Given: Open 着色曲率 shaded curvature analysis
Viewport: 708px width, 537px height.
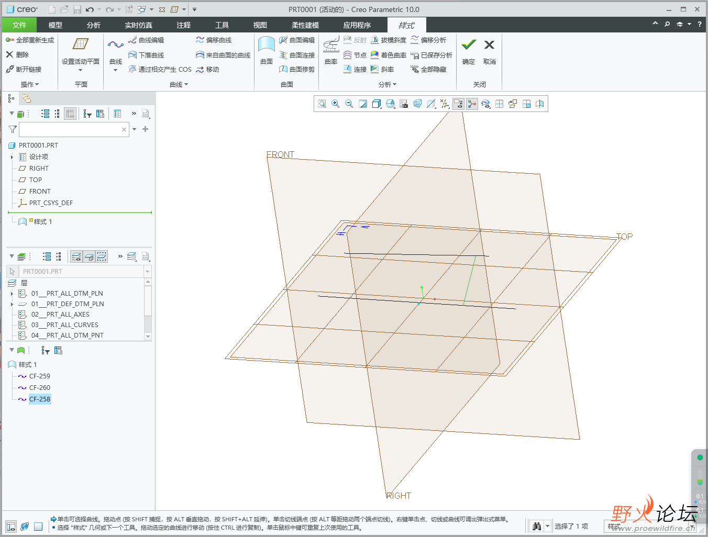Looking at the screenshot, I should (389, 55).
